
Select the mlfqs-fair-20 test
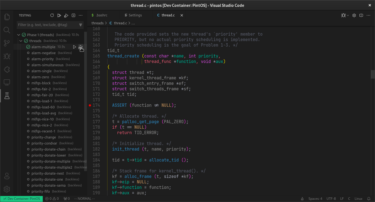click(42, 95)
